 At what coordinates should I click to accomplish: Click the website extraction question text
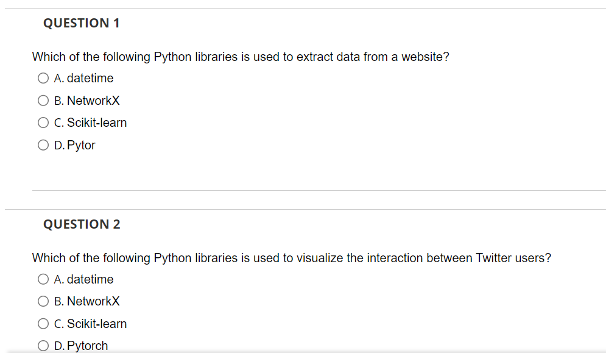(241, 57)
